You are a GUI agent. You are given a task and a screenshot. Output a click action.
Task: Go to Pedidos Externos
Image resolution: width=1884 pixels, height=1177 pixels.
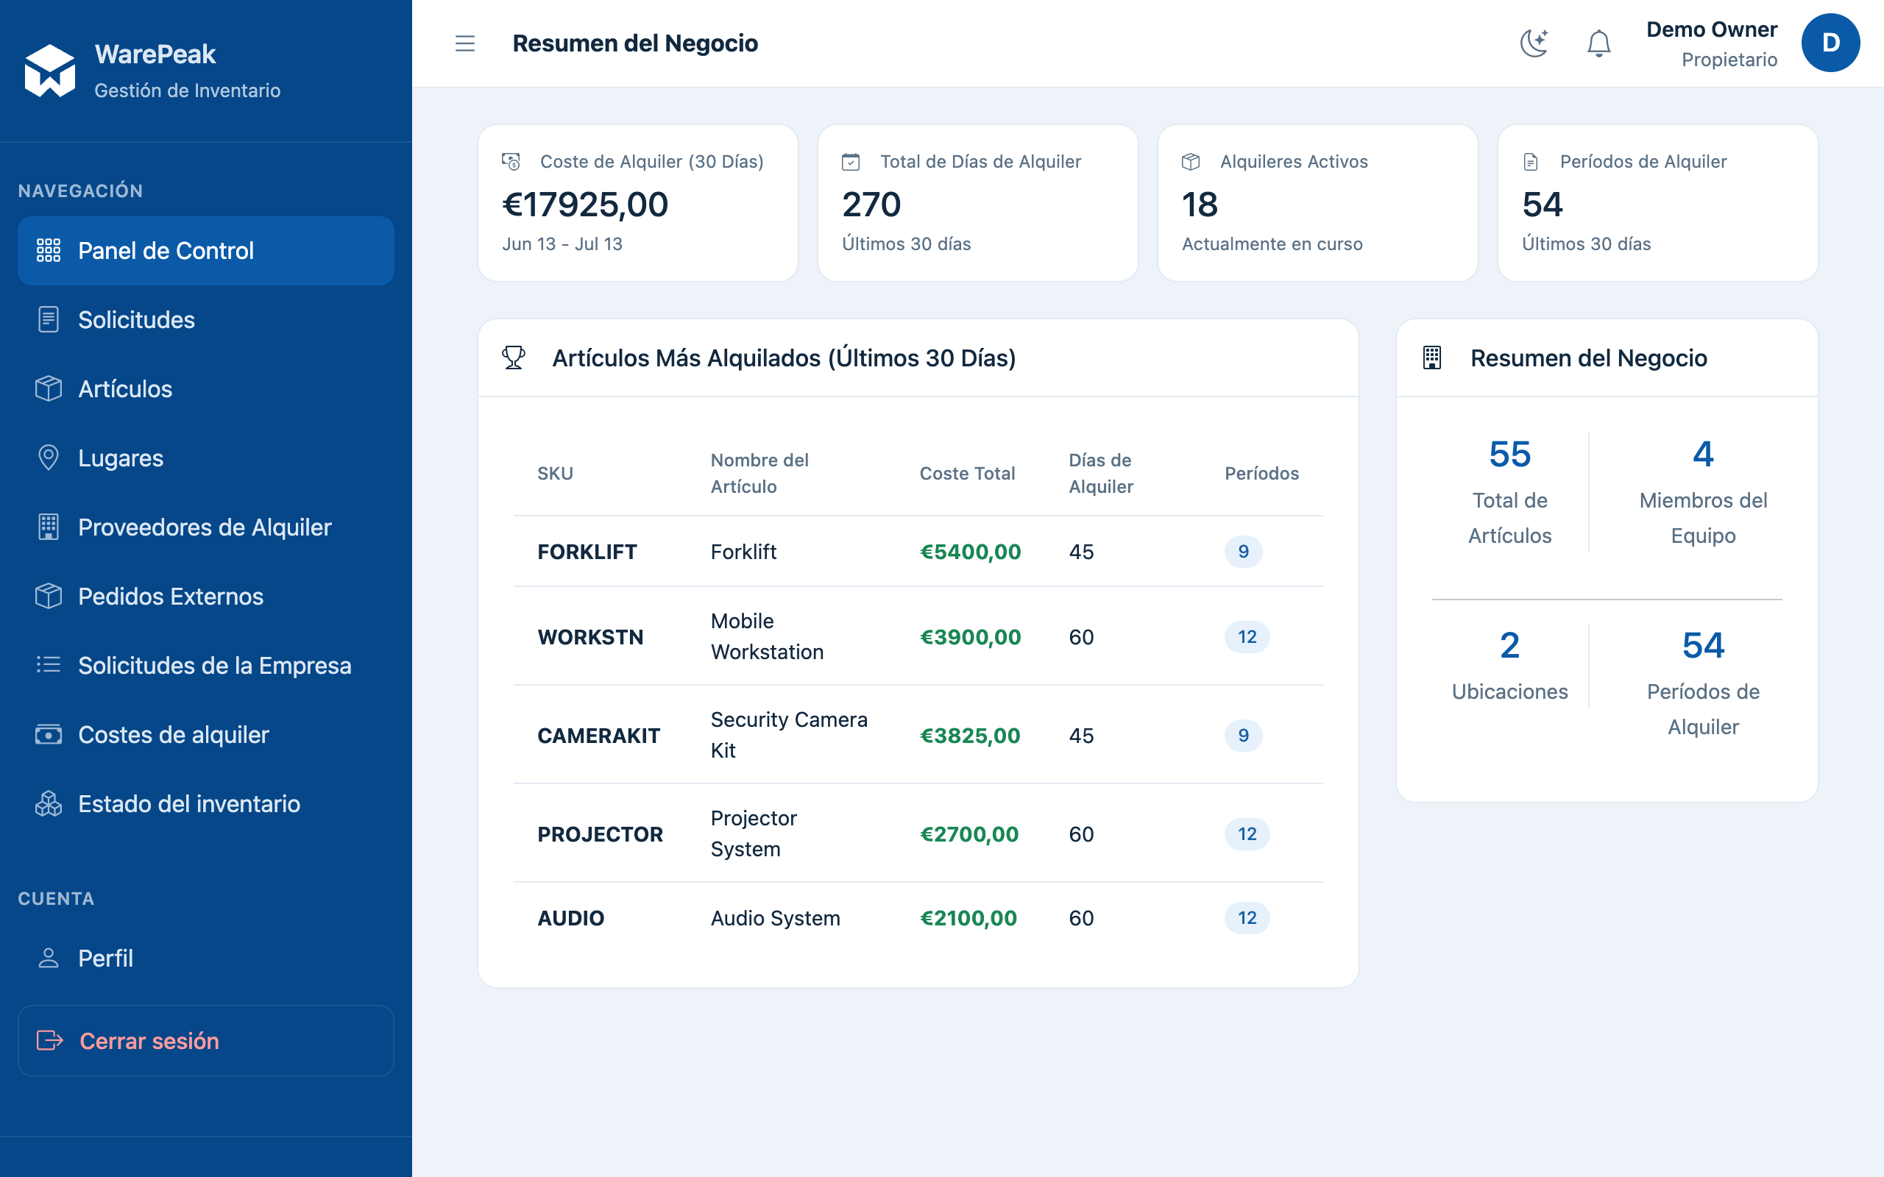205,597
